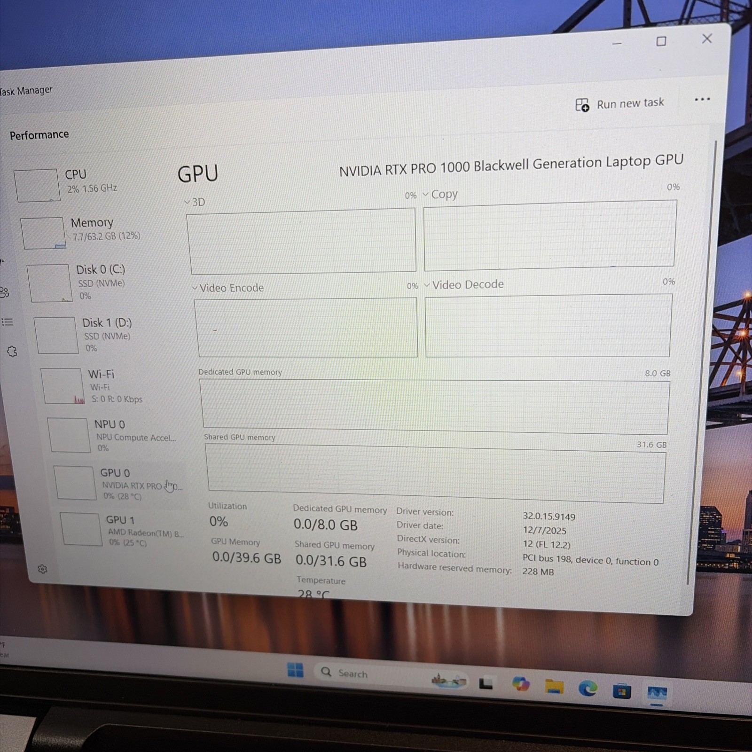Open the three-dot more options menu

(702, 99)
